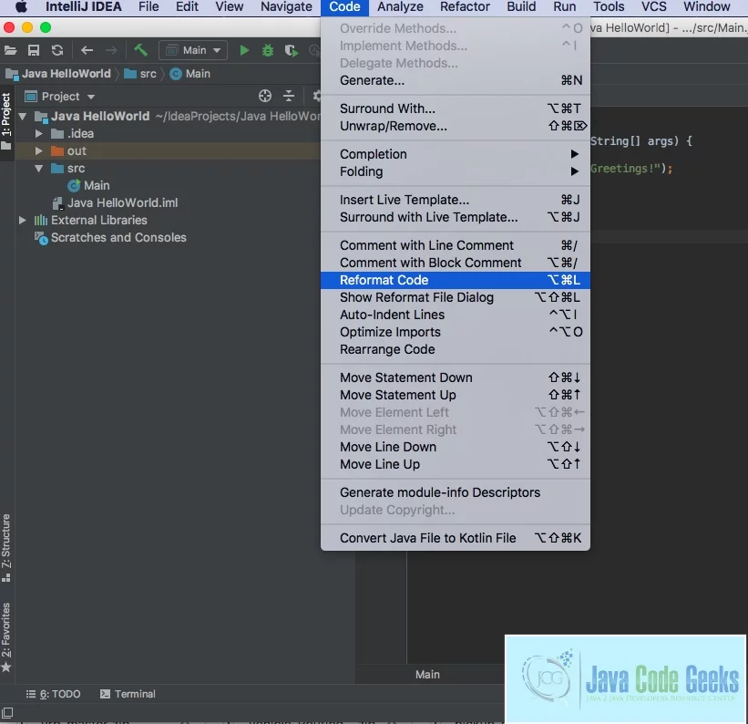Click Run with Coverage icon

[291, 50]
